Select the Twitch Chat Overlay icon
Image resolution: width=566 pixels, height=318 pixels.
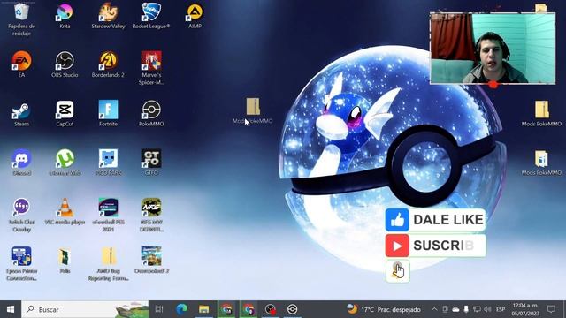pos(21,216)
